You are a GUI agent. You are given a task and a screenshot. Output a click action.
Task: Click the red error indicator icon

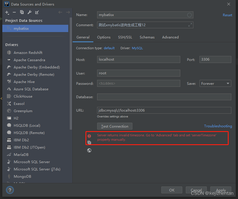(x=89, y=136)
